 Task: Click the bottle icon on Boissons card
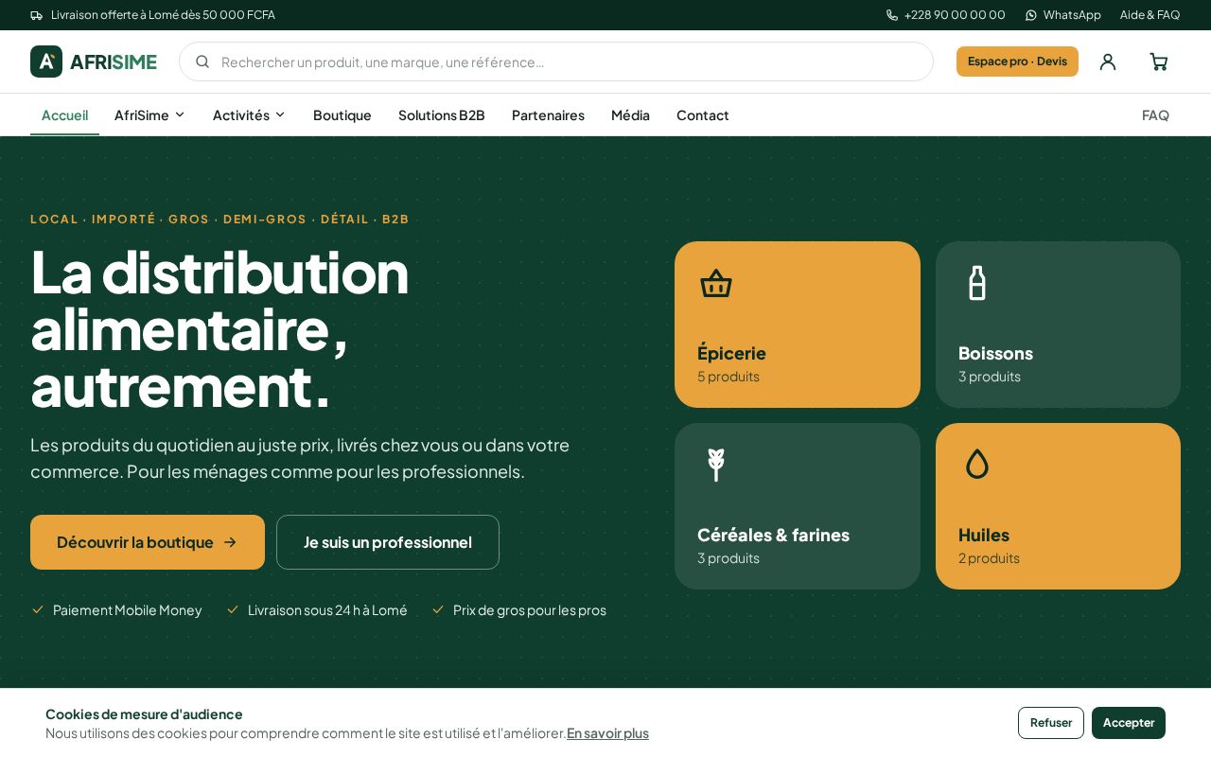pos(977,283)
